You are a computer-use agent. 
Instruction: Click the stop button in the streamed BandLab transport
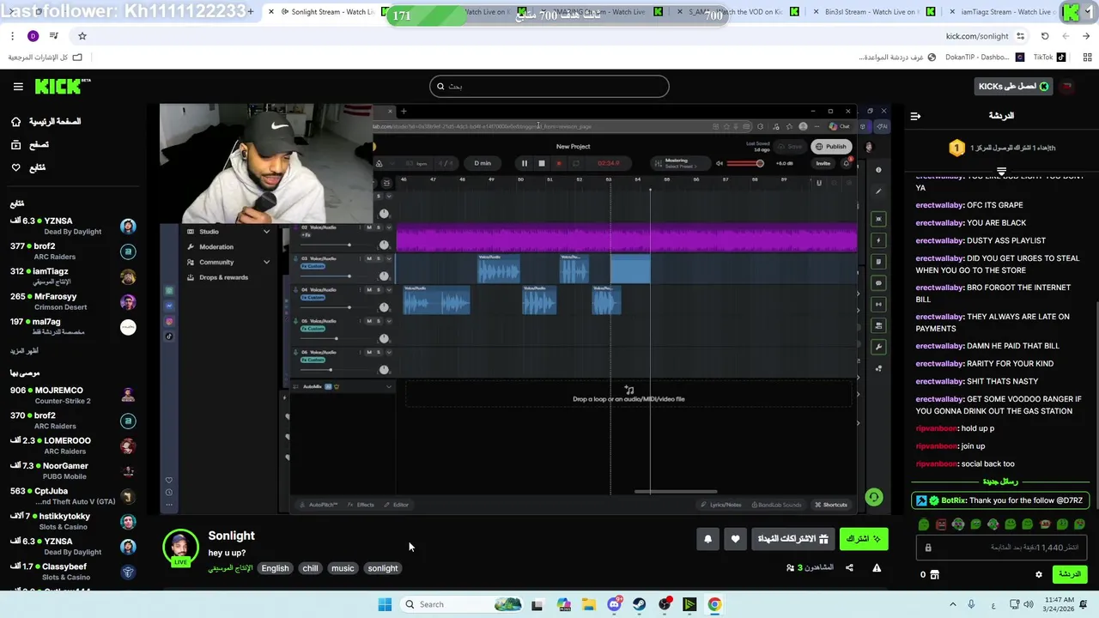541,163
